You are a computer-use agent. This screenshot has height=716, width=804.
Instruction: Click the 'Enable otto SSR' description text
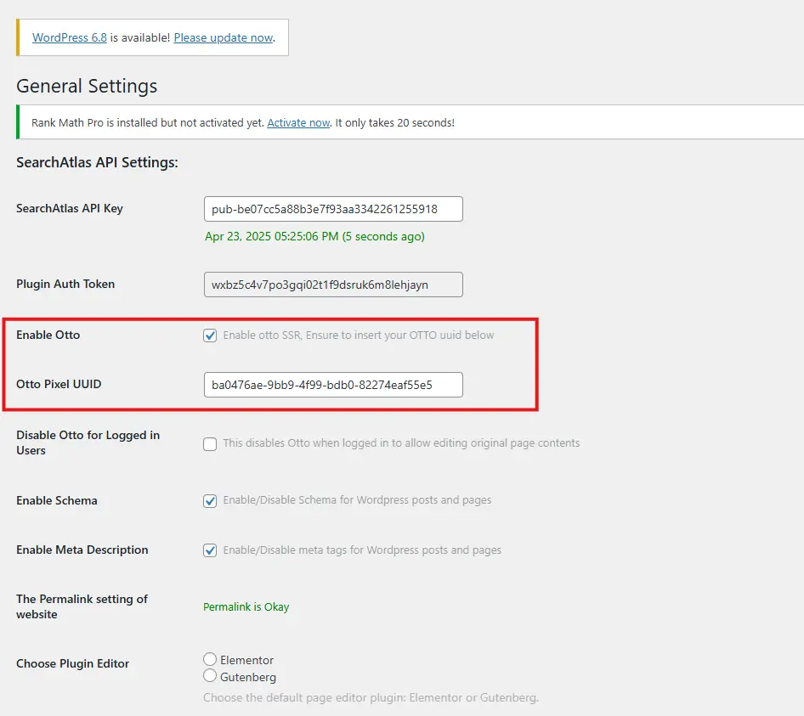[358, 335]
